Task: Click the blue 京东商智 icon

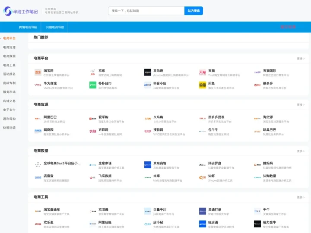Action: click(x=148, y=165)
